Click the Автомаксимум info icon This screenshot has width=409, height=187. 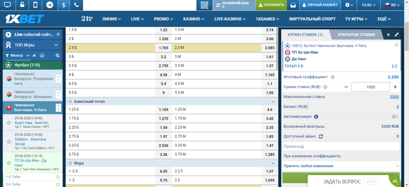tap(316, 117)
